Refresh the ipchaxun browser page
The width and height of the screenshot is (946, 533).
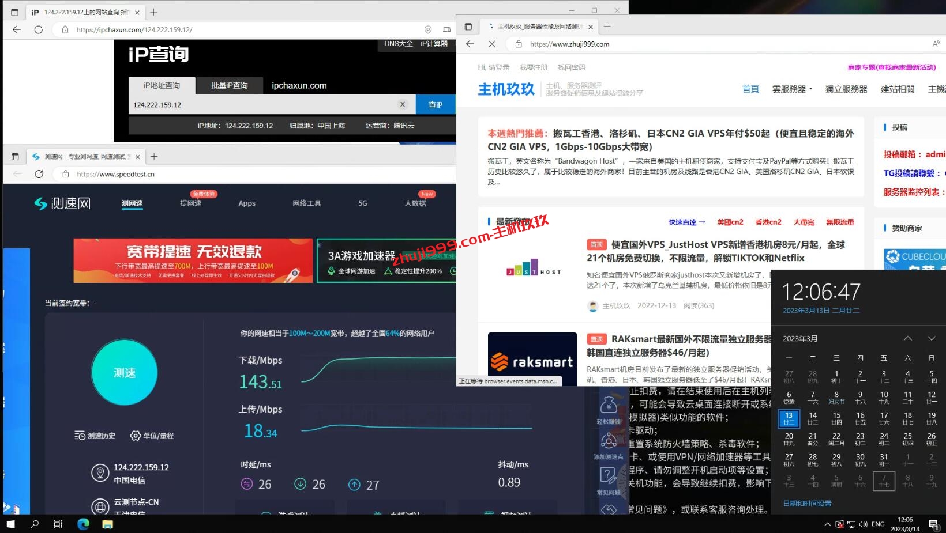tap(38, 29)
